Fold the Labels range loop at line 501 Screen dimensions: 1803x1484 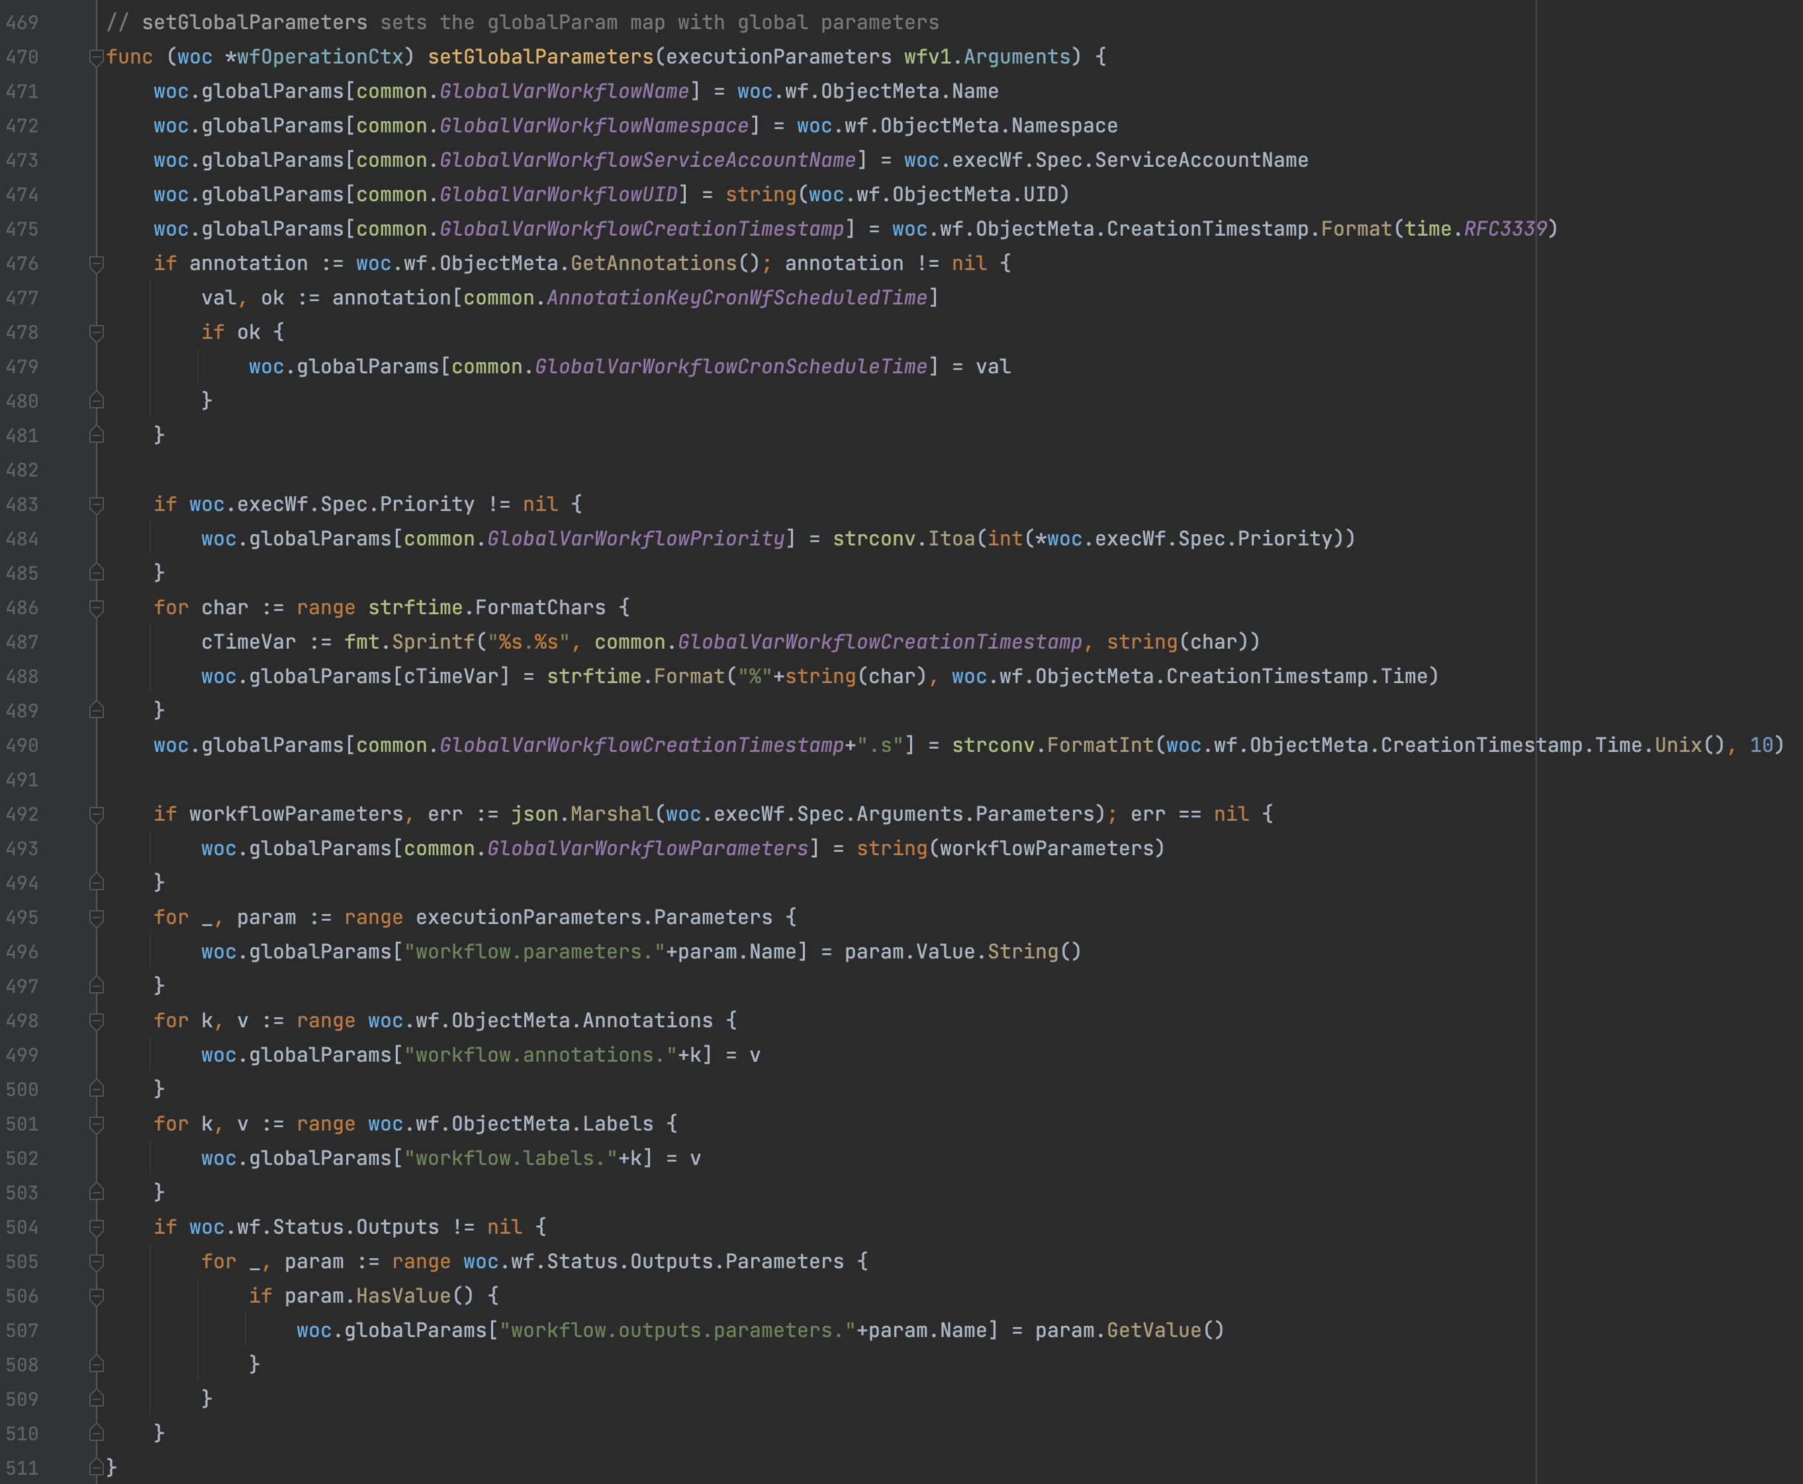97,1124
